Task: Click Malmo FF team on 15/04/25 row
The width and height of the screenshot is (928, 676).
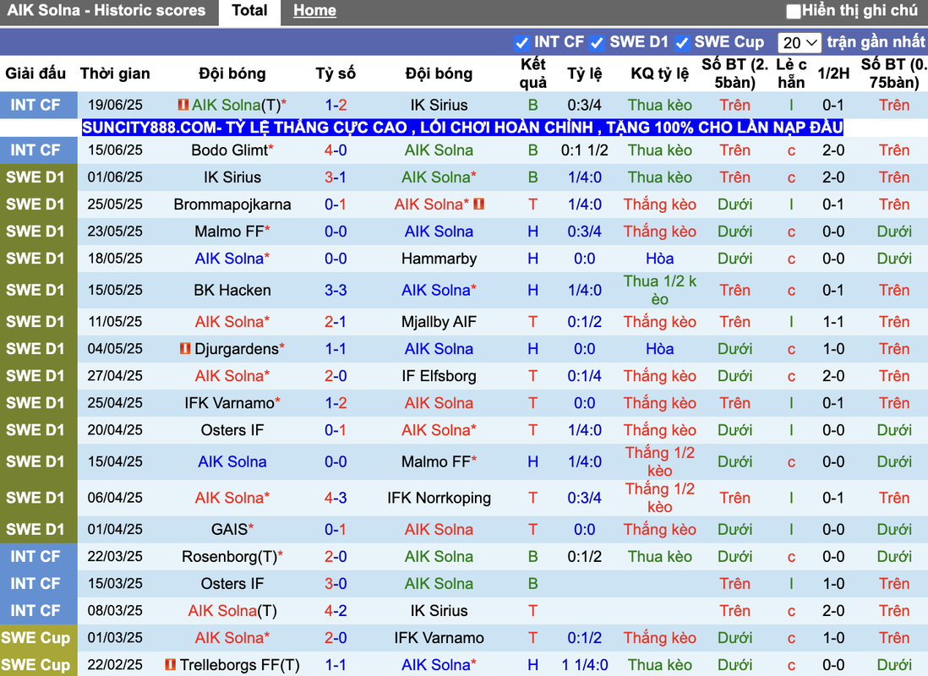Action: point(435,461)
